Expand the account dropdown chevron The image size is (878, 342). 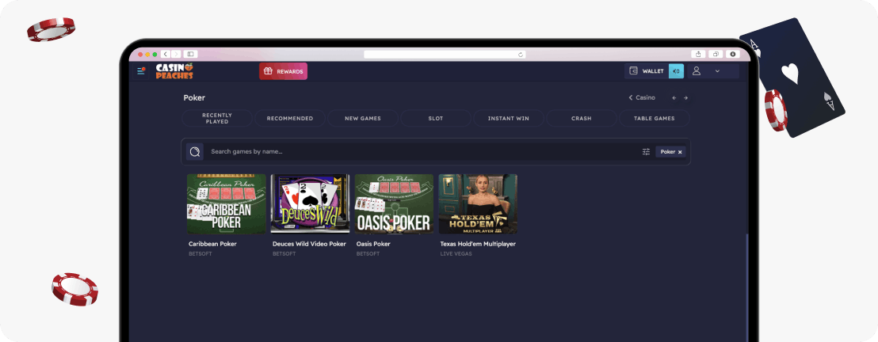(x=717, y=71)
